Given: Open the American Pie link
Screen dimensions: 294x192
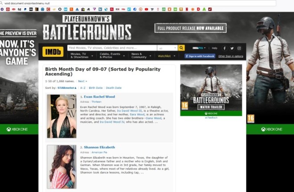Looking at the screenshot, I should pyautogui.click(x=99, y=152).
